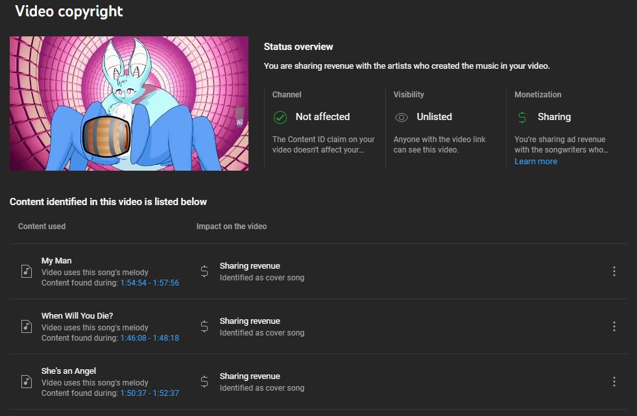Click the Visibility column label
Image resolution: width=637 pixels, height=416 pixels.
(x=409, y=95)
